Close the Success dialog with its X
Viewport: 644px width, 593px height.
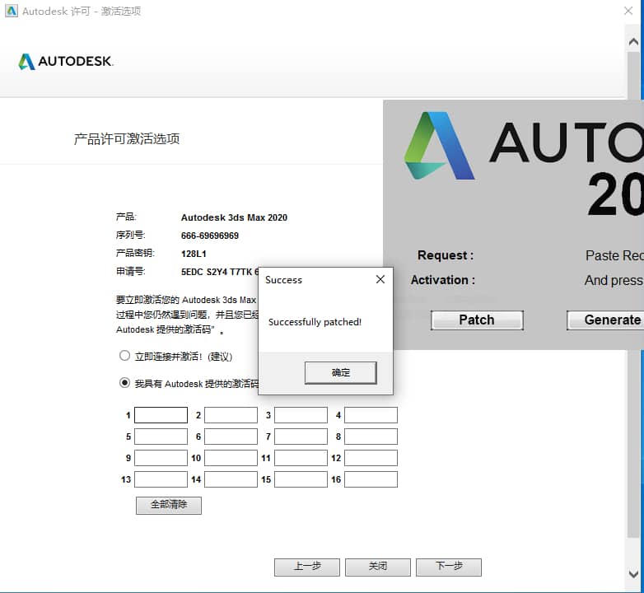[380, 280]
